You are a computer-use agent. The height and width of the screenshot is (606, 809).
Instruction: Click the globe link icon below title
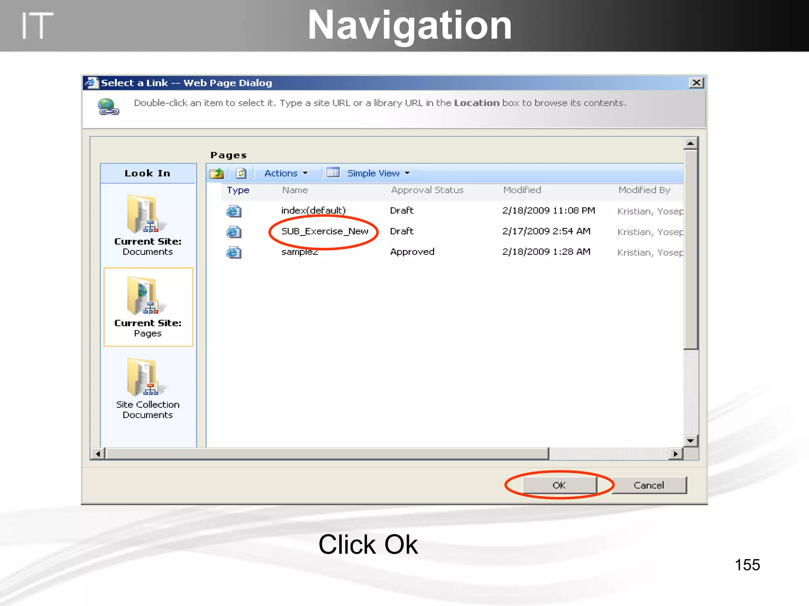108,107
